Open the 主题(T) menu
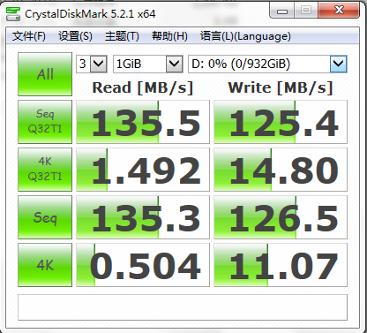This screenshot has height=333, width=367. [x=122, y=36]
